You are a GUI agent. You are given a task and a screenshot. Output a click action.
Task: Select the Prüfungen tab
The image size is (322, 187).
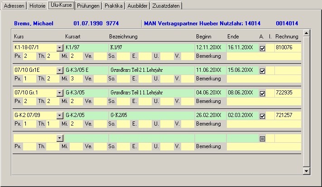[88, 6]
